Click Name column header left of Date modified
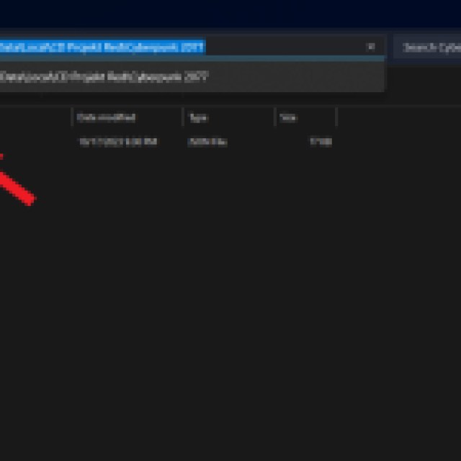The height and width of the screenshot is (461, 461). click(x=36, y=117)
